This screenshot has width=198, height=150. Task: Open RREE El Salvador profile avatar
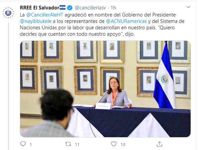tap(8, 13)
